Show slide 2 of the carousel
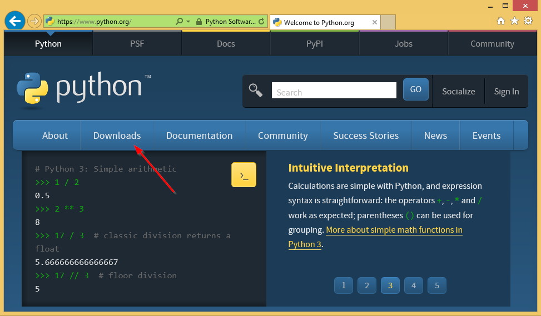 (x=367, y=285)
